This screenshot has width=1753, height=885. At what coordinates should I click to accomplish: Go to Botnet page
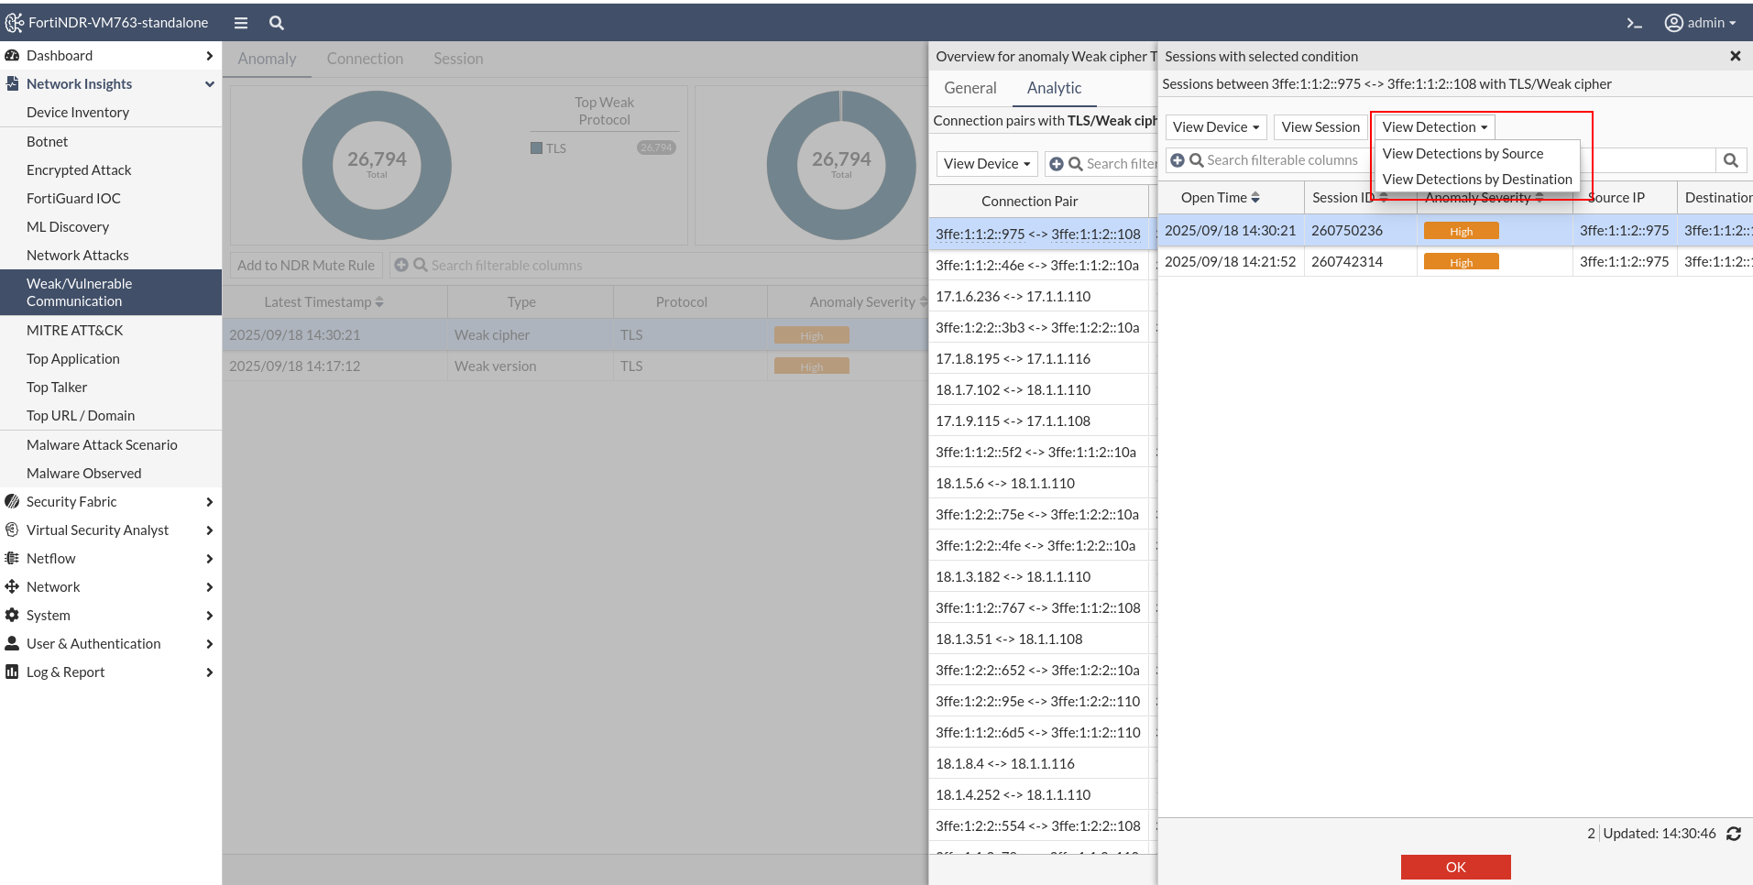point(47,142)
